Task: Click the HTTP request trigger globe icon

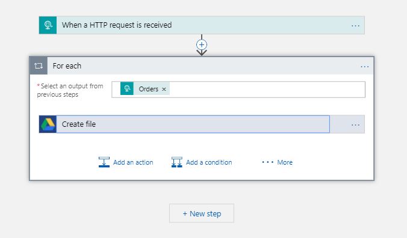Action: click(x=48, y=25)
